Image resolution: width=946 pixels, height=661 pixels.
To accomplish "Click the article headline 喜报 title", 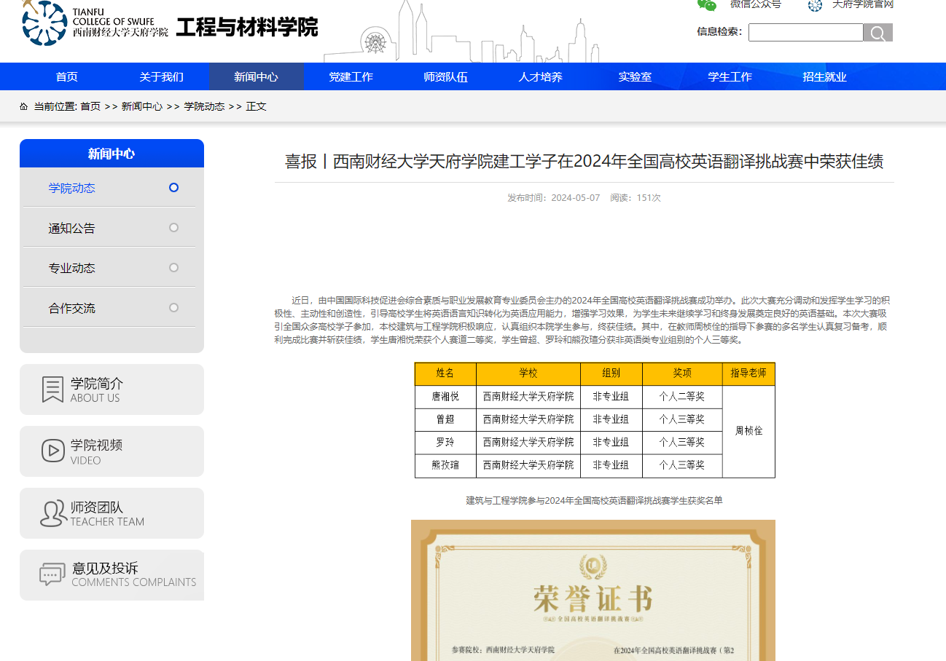I will 584,161.
